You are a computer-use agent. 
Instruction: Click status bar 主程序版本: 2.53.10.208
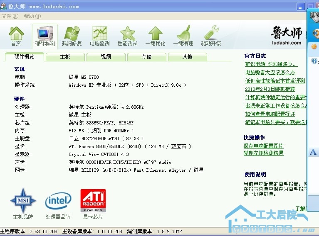[x=29, y=231]
